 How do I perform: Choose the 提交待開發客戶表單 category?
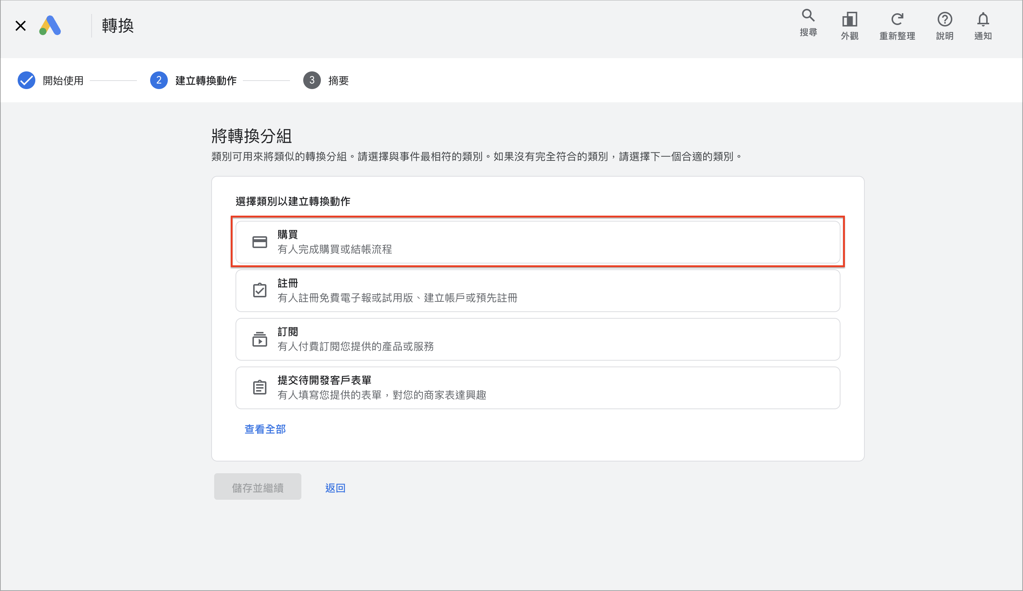538,387
